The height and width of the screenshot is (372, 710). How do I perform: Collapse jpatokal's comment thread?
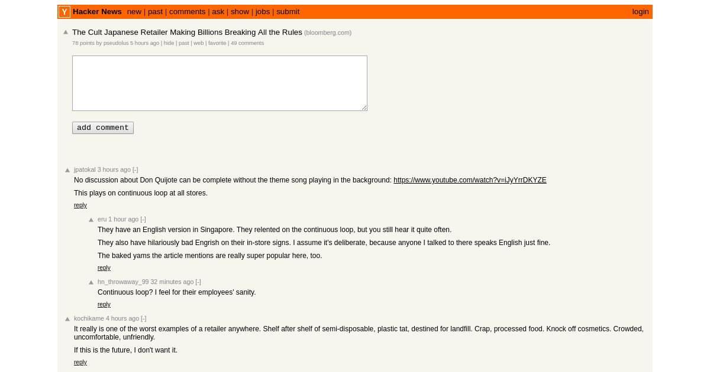[135, 169]
